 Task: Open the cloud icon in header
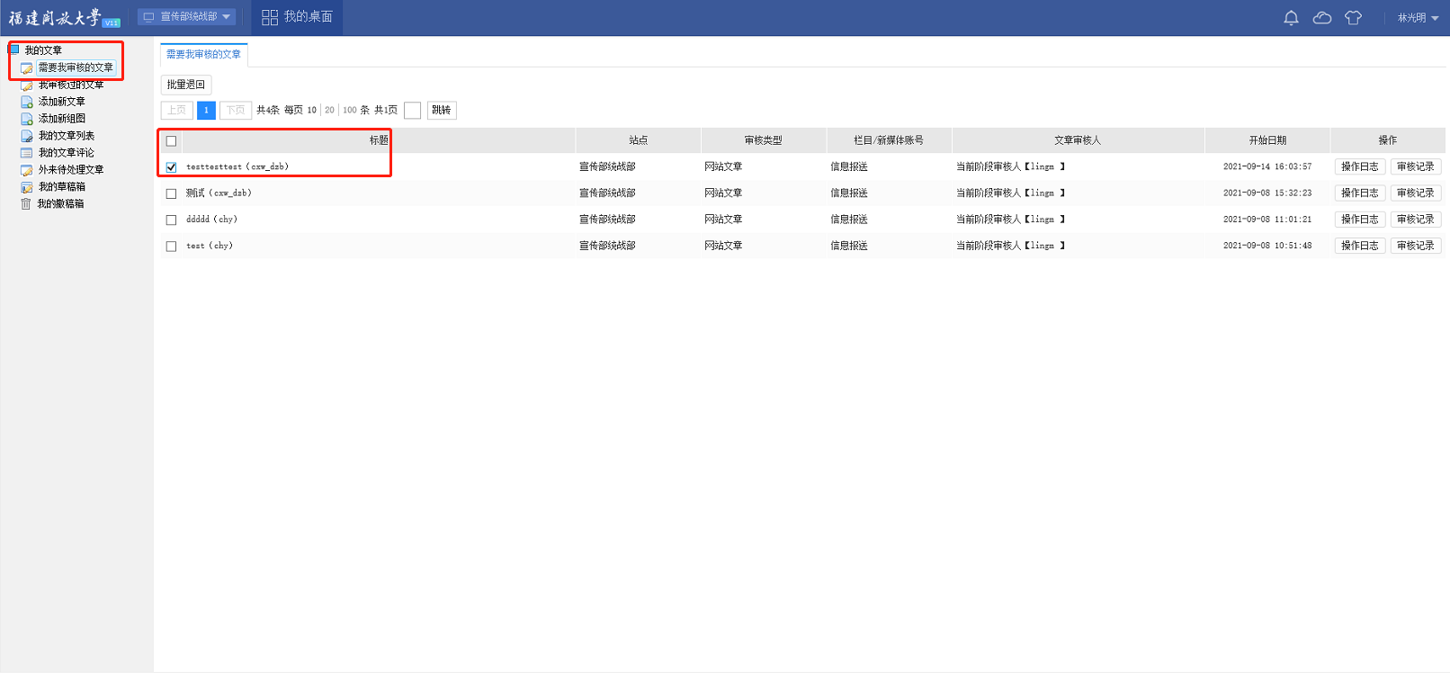(1322, 18)
